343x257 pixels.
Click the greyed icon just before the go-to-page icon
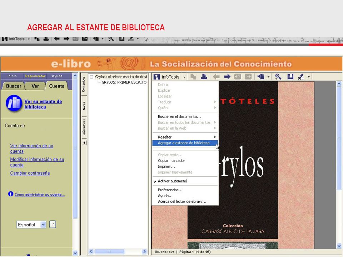pos(248,77)
